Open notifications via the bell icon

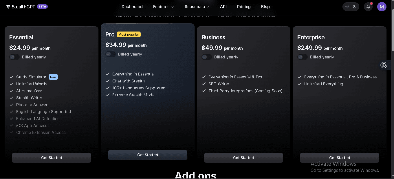[368, 6]
